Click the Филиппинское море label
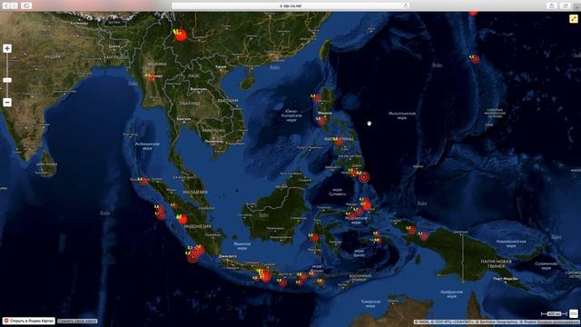This screenshot has width=581, height=327. (x=402, y=115)
